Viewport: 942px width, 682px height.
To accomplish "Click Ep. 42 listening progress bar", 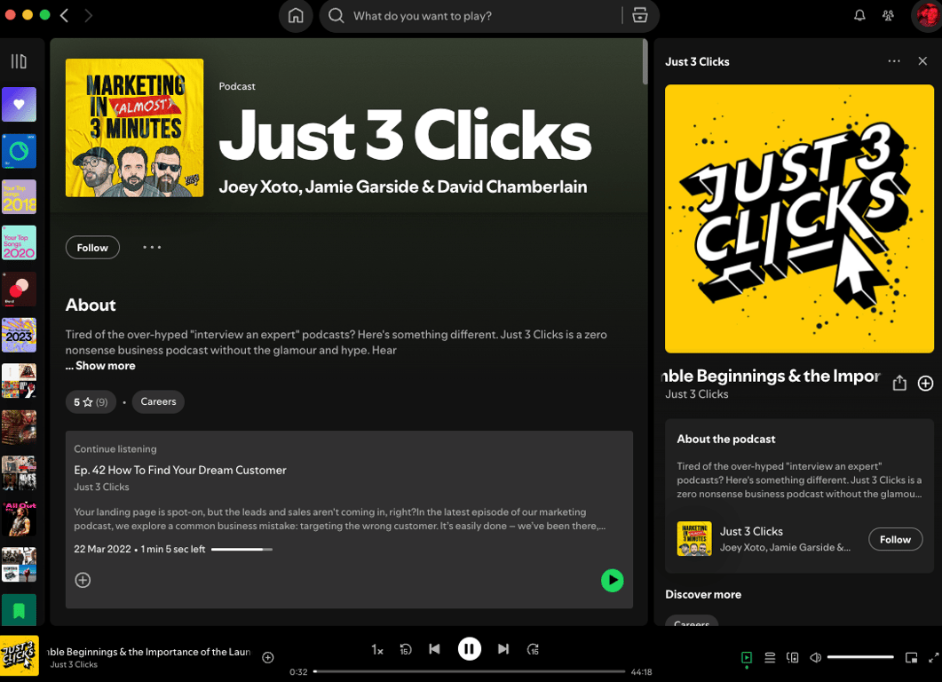I will pyautogui.click(x=242, y=549).
